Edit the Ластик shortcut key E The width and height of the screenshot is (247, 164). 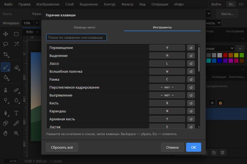[167, 126]
